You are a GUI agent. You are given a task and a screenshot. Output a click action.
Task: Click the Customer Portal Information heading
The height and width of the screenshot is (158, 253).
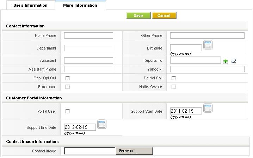(34, 98)
